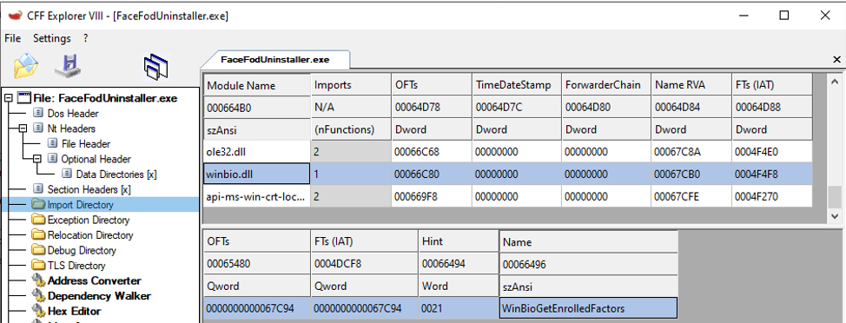Click the TimeDateStamp column header
This screenshot has height=323, width=846.
[x=516, y=85]
